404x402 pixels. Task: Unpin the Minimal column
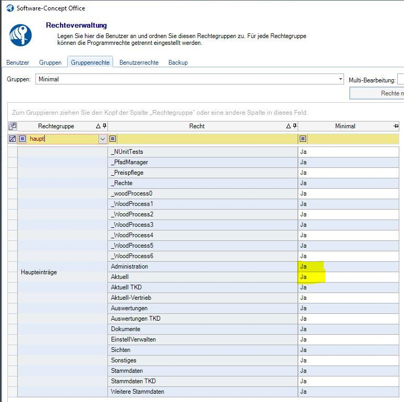[x=396, y=126]
